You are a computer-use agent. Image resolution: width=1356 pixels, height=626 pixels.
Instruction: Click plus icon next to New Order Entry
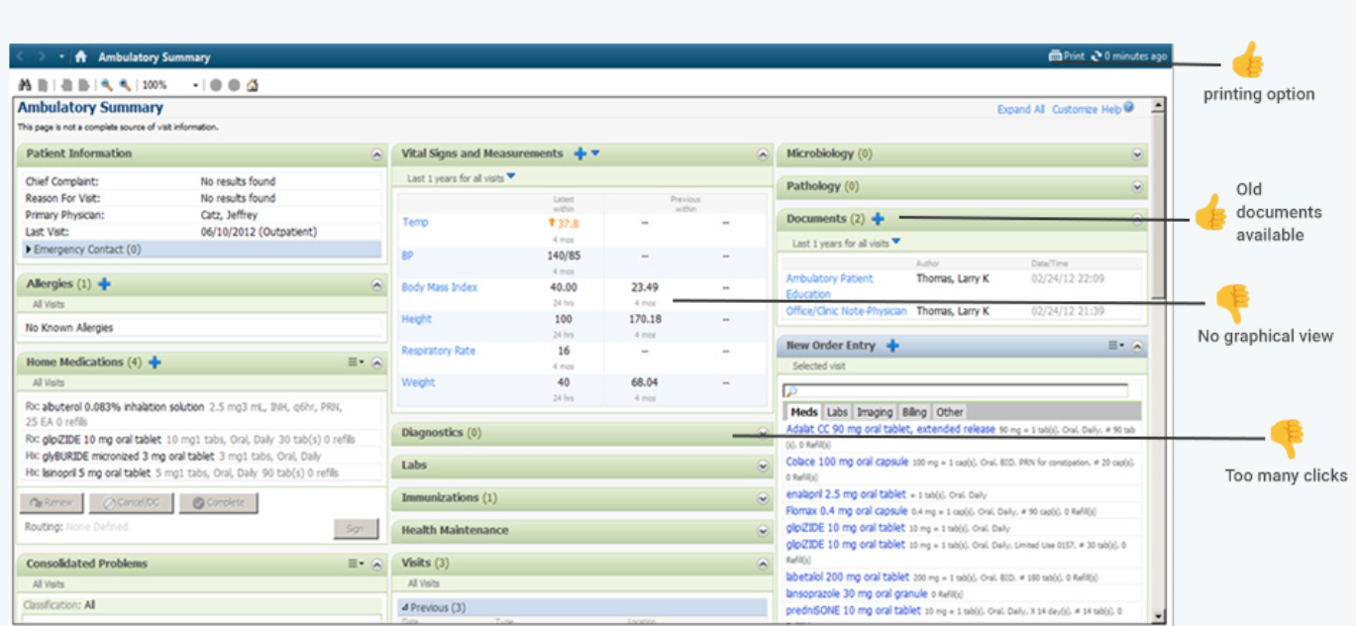pos(892,346)
